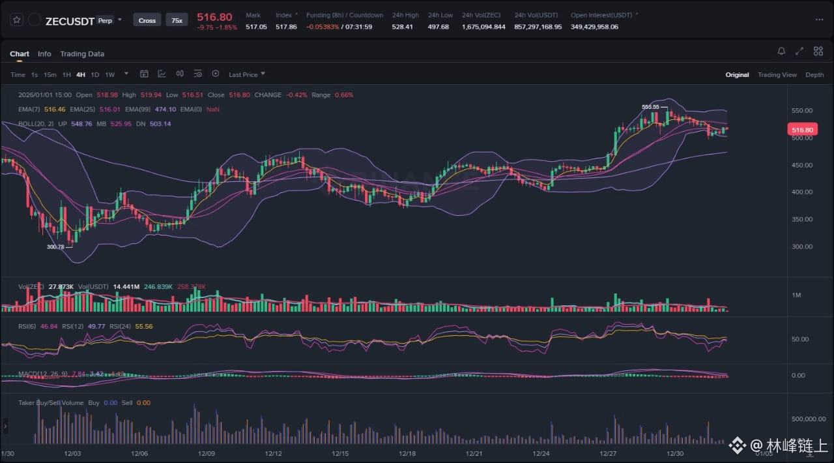Click the Funding (8h) / Countdown label
The image size is (834, 463).
tap(345, 15)
